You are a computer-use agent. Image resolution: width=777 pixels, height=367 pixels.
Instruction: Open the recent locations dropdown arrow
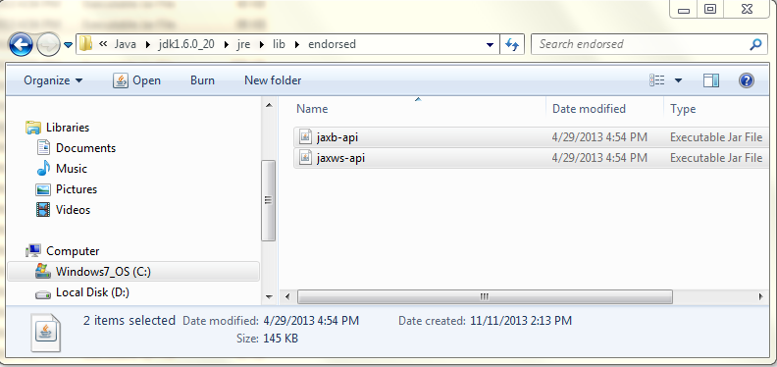[x=68, y=45]
